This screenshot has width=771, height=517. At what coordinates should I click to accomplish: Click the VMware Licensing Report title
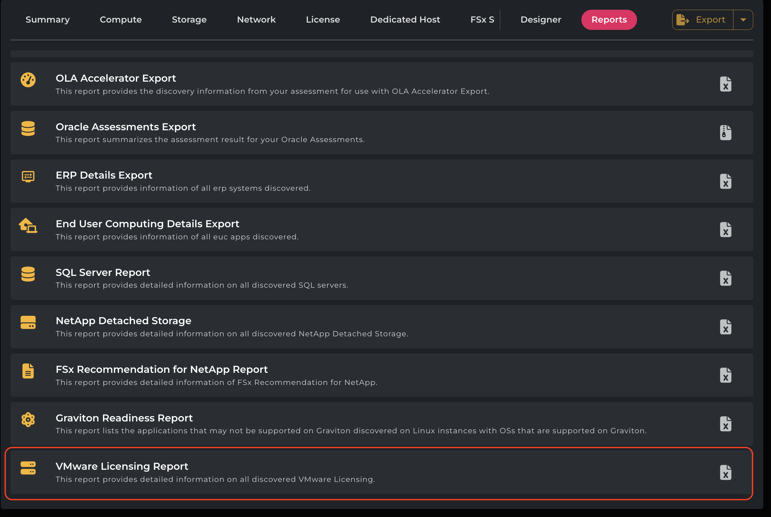(122, 466)
